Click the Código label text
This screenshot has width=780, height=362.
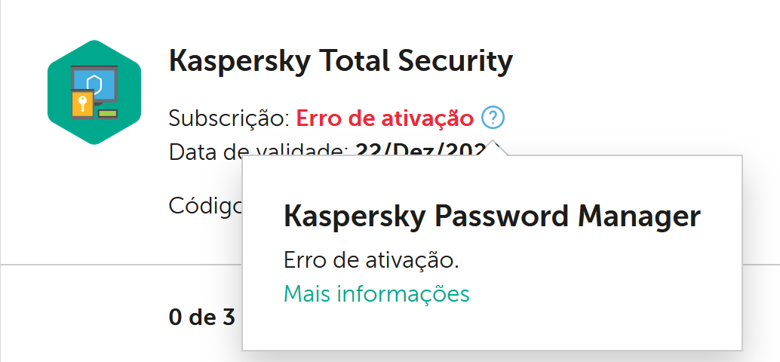205,205
